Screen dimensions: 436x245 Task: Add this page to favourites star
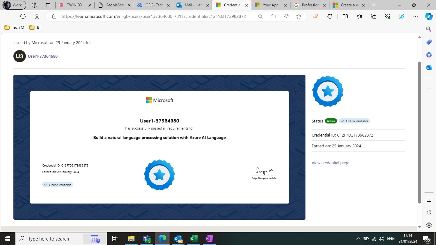click(299, 16)
